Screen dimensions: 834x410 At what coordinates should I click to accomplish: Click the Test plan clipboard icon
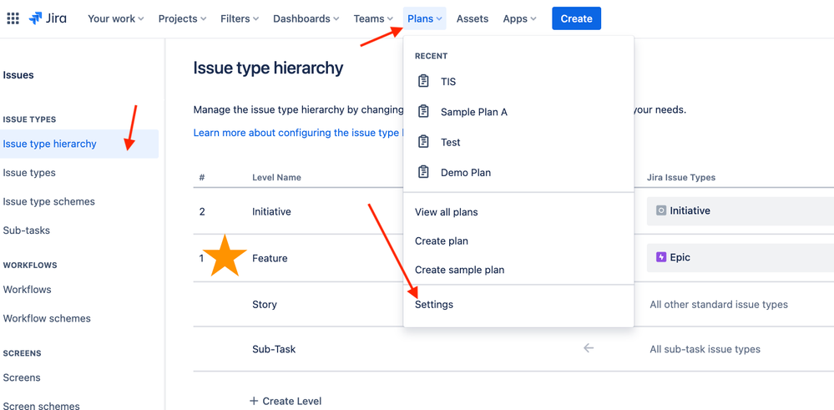[x=423, y=142]
